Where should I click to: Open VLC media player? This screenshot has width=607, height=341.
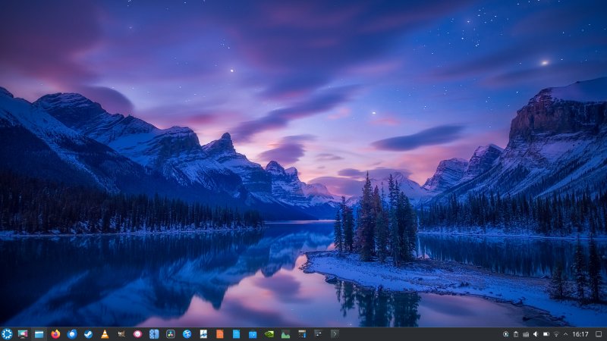click(105, 333)
